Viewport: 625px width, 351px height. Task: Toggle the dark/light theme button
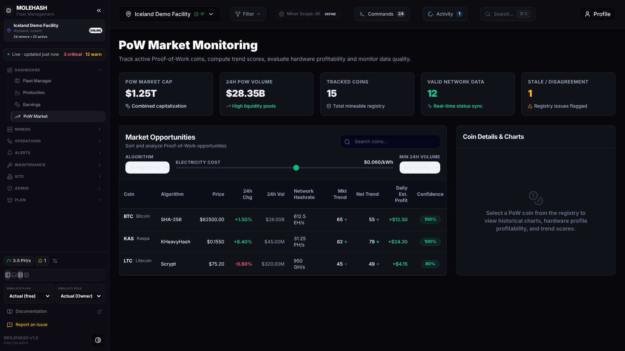click(x=98, y=340)
